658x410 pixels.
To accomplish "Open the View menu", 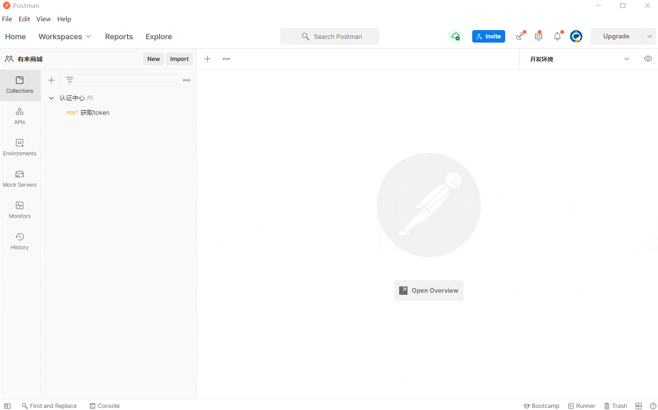I will point(43,19).
